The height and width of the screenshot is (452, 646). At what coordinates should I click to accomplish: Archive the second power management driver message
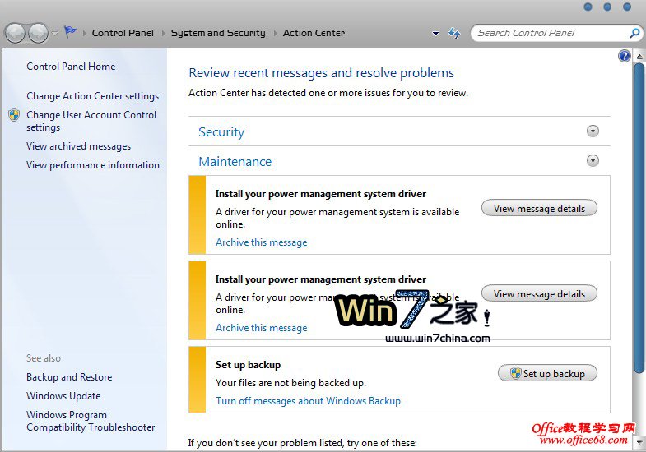pos(262,328)
